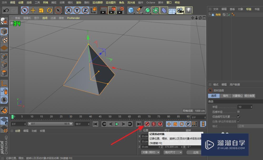This screenshot has height=160, width=263.
Task: Switch to the 细分曲面 tab
Action: [249, 96]
